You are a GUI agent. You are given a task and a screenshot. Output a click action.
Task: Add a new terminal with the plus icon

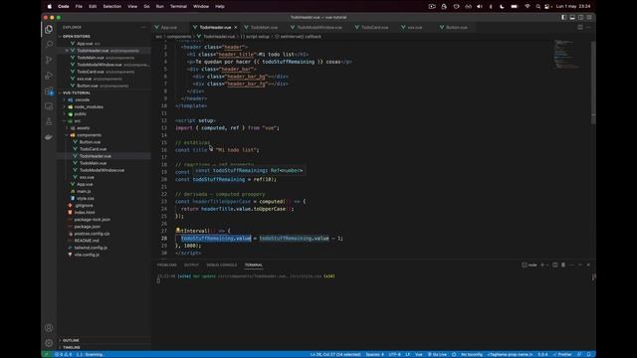click(x=541, y=265)
